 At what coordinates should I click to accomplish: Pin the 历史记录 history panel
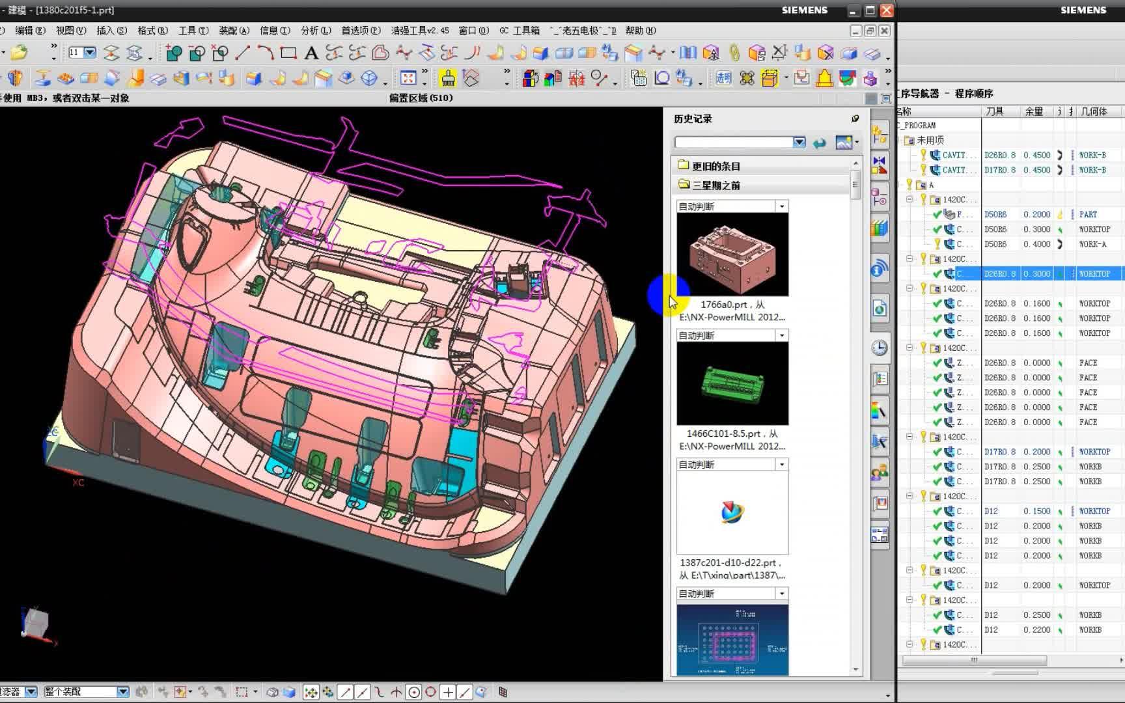(855, 118)
